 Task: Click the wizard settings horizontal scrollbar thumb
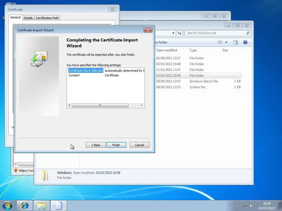pos(100,105)
